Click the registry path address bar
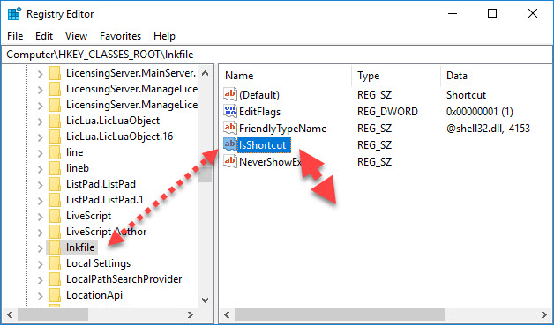 point(277,55)
